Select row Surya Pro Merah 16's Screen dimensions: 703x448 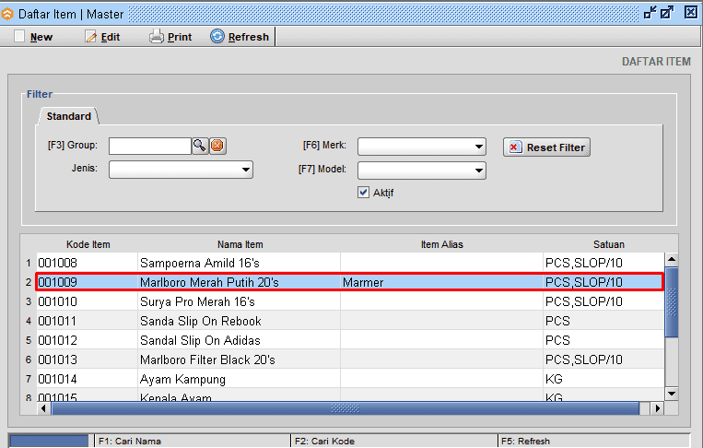[x=350, y=301]
